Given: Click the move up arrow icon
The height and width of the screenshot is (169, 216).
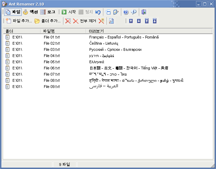Looking at the screenshot, I should tap(131, 21).
